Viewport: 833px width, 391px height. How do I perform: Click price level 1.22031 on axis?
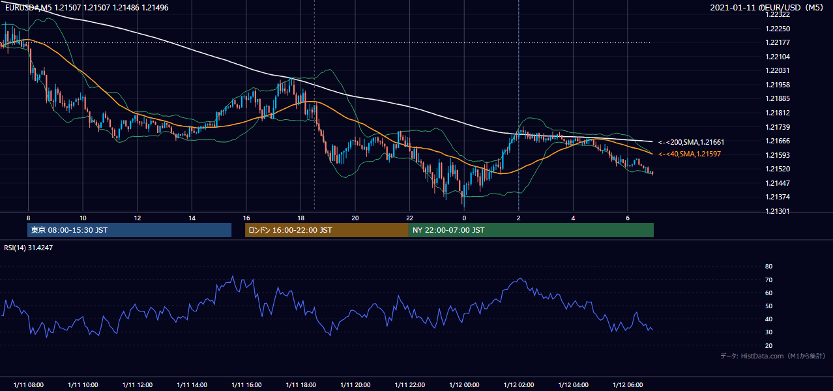pos(777,71)
